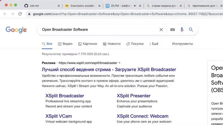This screenshot has width=223, height=125.
Task: Close the ssh.txt tab
Action: click(59, 6)
